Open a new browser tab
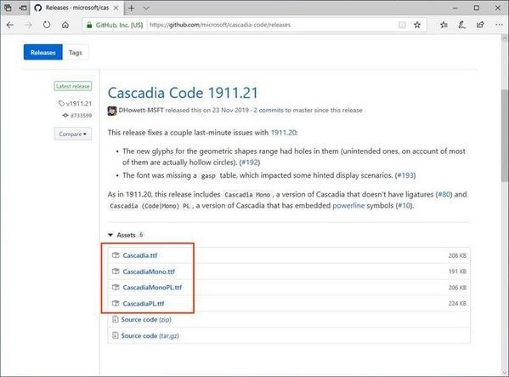The image size is (509, 377). coord(131,9)
